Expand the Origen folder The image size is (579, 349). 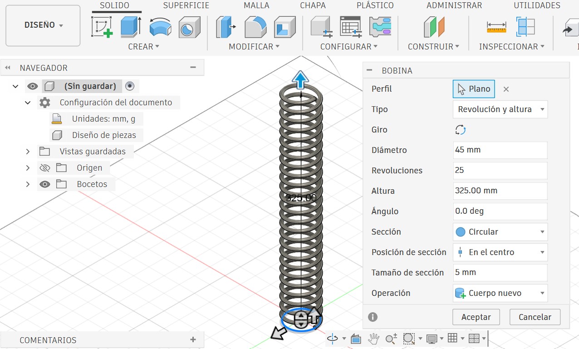tap(28, 168)
